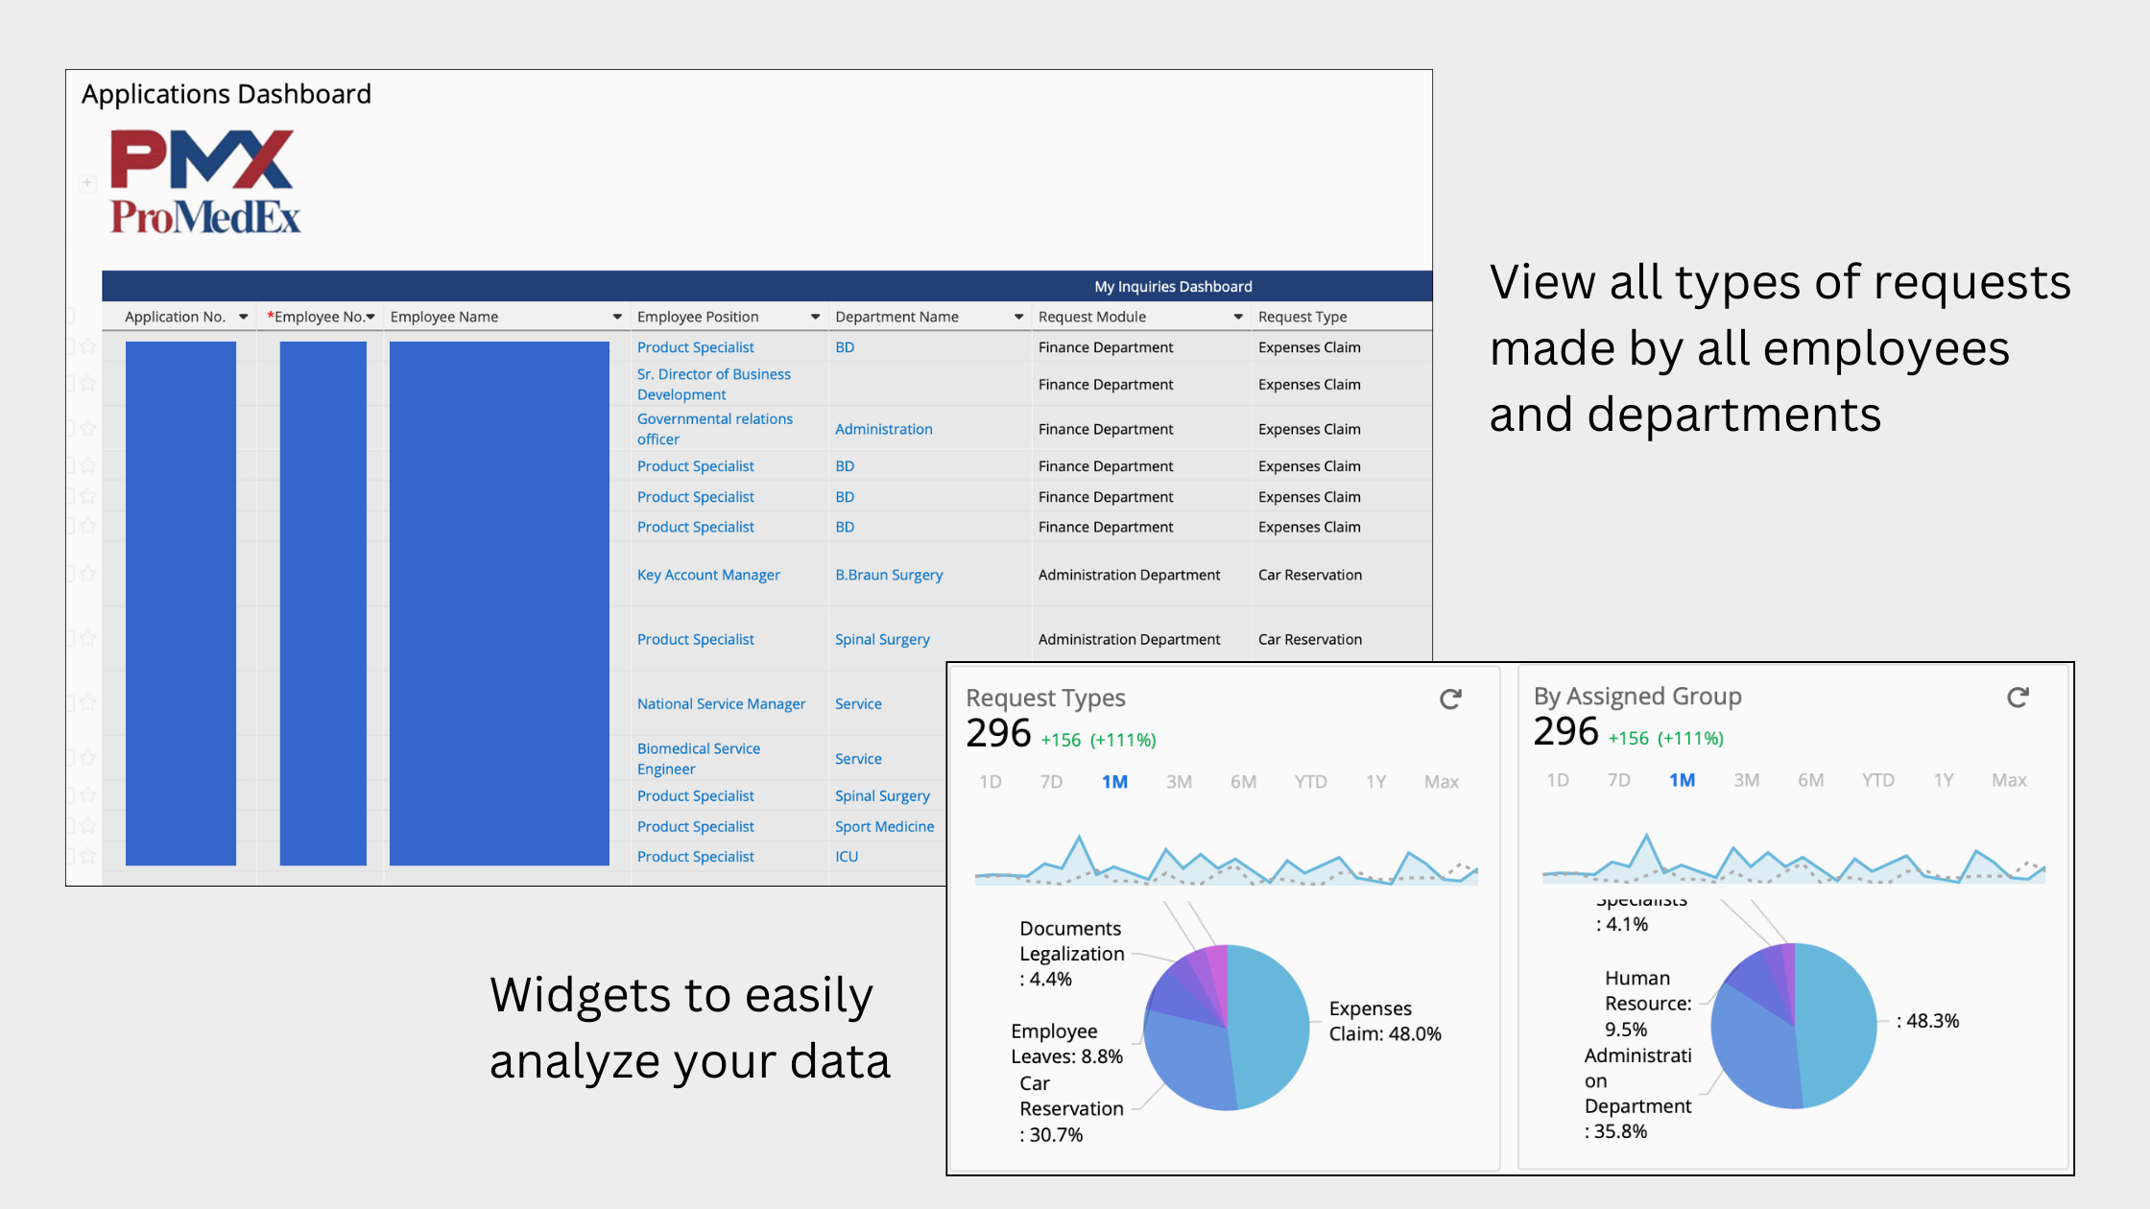Open the Department Name column dropdown arrow
The height and width of the screenshot is (1209, 2150).
point(1018,317)
